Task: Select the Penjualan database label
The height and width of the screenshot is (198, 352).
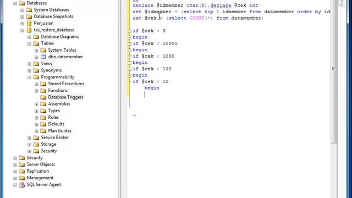Action: coord(43,23)
